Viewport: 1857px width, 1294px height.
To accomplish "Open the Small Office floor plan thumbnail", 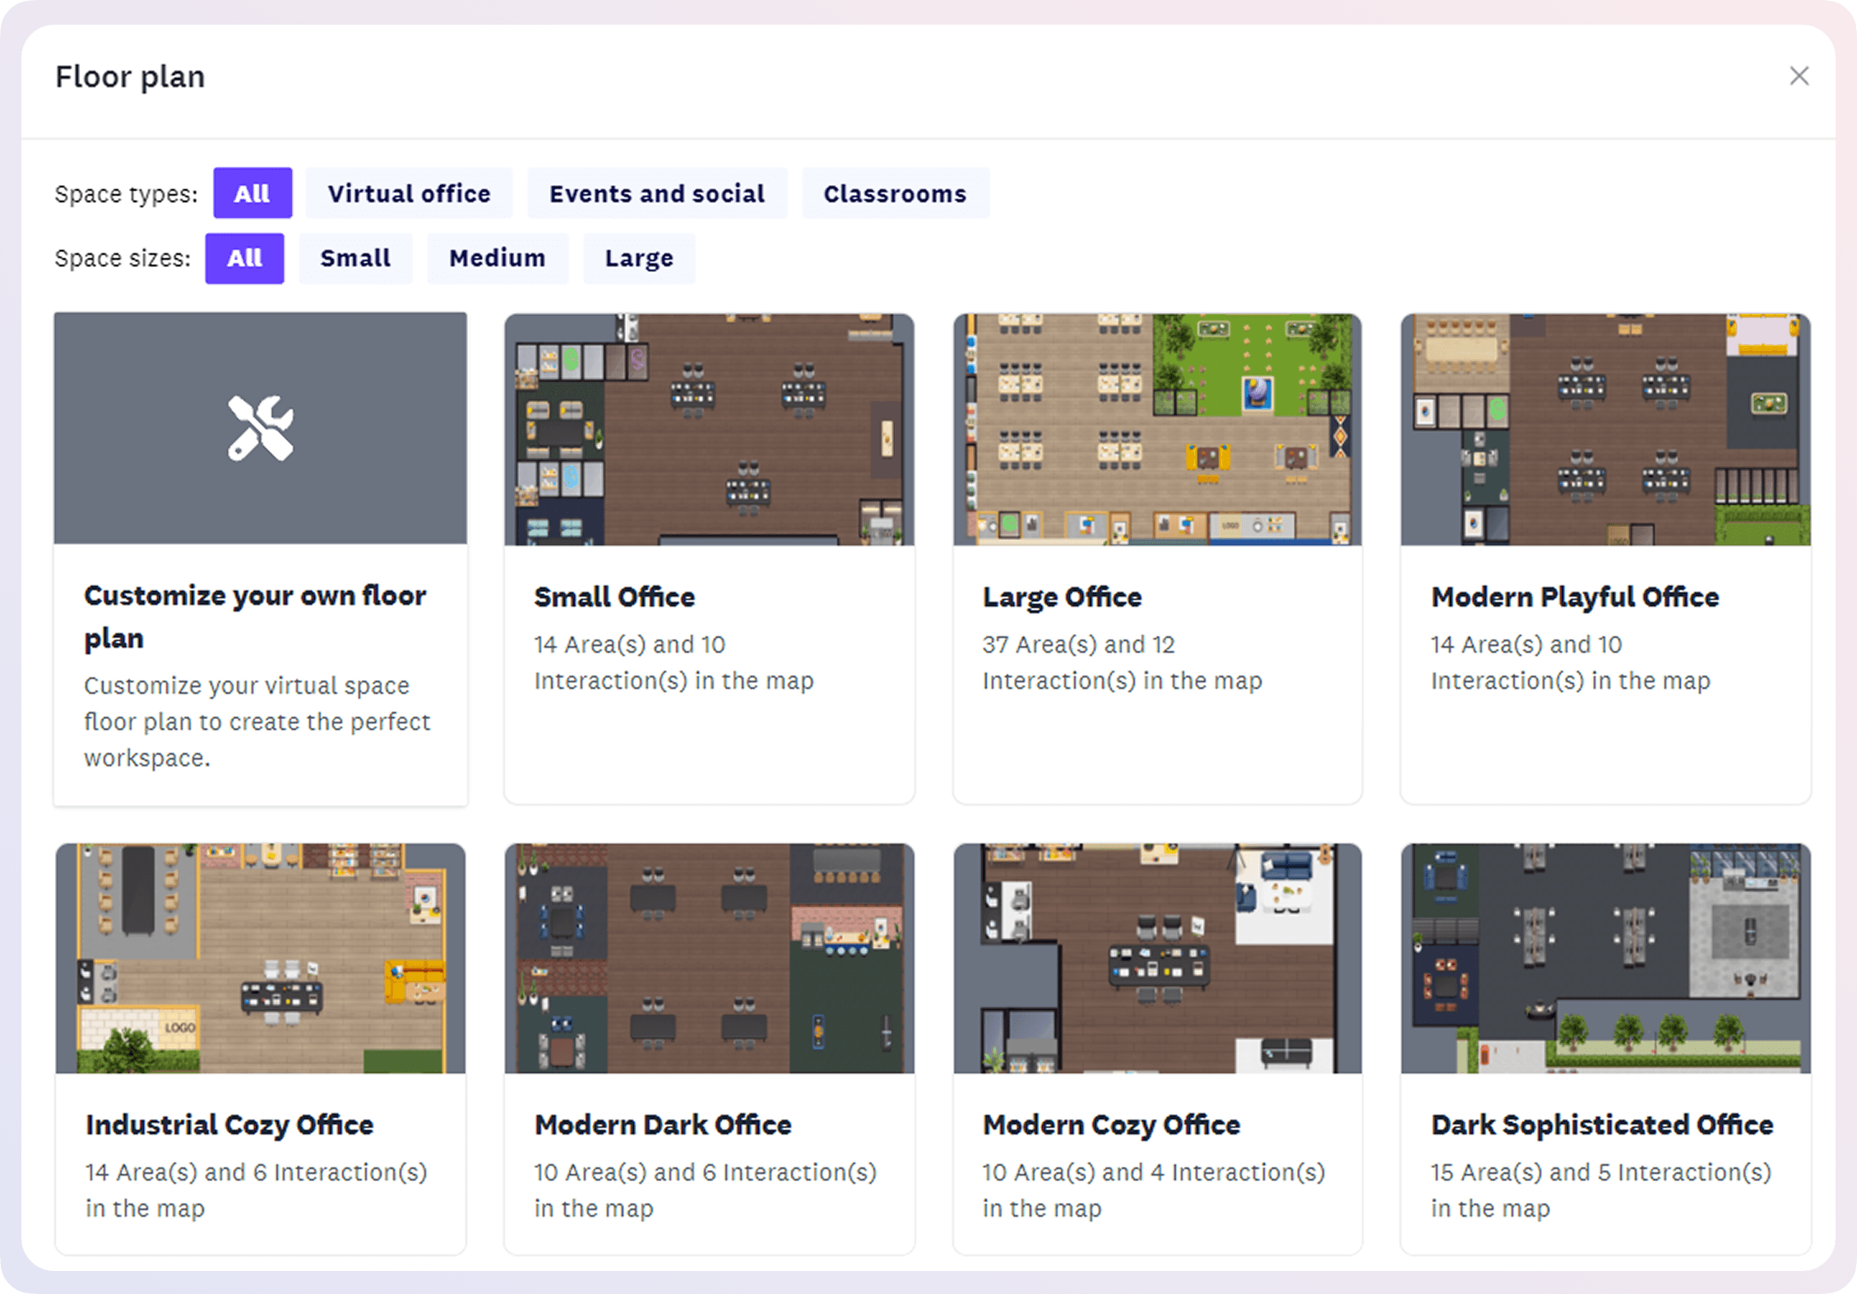I will coord(709,429).
